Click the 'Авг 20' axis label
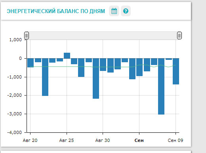The image size is (206, 153). pyautogui.click(x=30, y=140)
